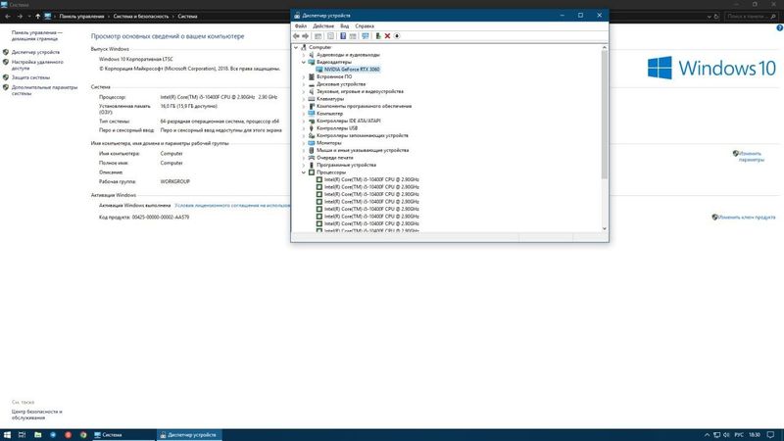Expand Программные устройства category
Screen dimensions: 784x441
pos(304,165)
